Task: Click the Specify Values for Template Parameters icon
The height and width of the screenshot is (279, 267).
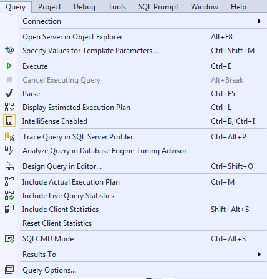Action: coord(9,50)
